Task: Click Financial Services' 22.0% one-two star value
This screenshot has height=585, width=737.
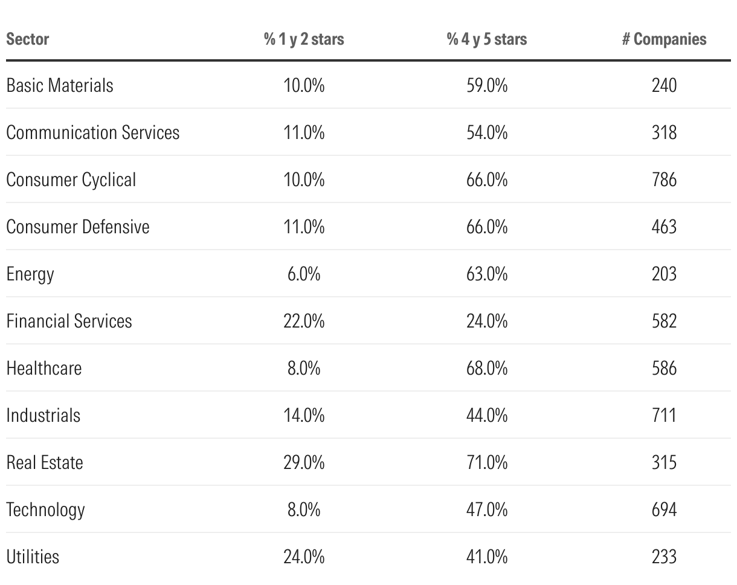Action: pos(304,321)
